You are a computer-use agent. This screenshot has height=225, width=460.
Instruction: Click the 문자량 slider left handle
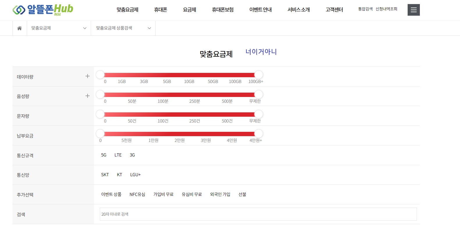tap(100, 114)
